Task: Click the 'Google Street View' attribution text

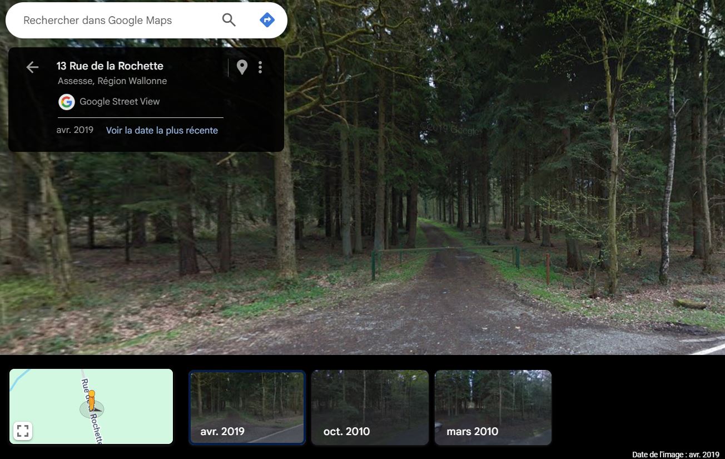Action: (x=120, y=101)
